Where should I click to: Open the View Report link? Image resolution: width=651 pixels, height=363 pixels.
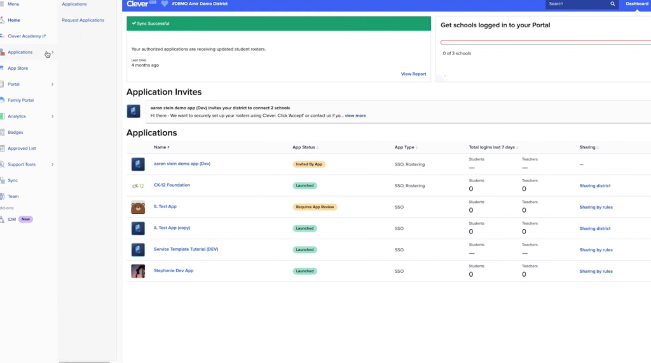(x=413, y=74)
